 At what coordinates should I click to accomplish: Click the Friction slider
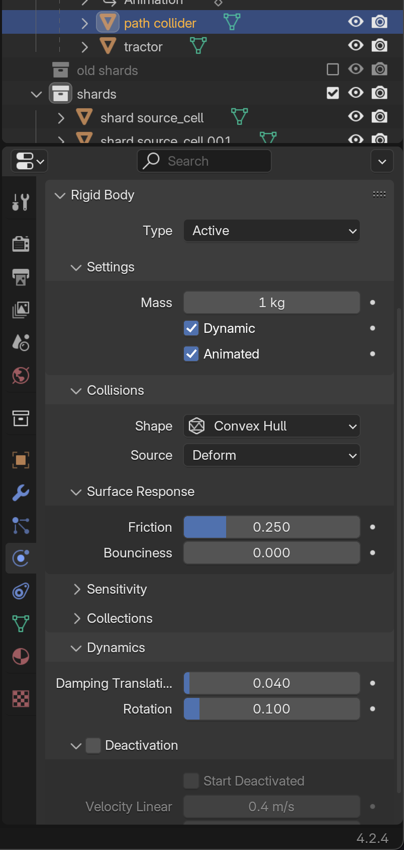click(x=272, y=527)
